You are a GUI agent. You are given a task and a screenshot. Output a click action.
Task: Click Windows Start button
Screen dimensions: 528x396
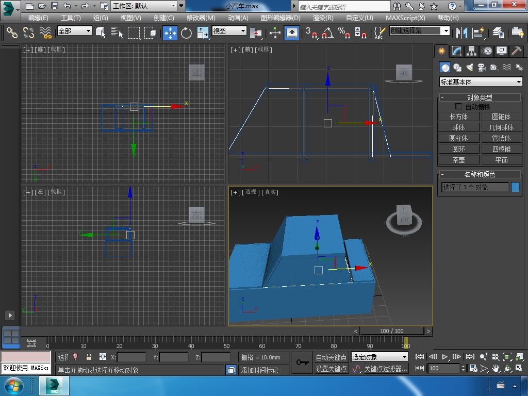pos(13,386)
